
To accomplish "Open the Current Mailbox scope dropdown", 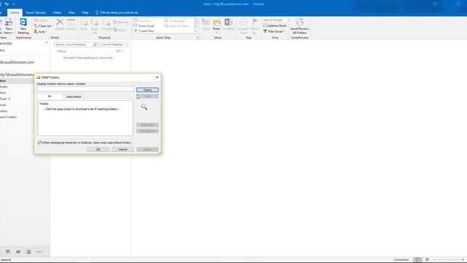I will tap(114, 45).
